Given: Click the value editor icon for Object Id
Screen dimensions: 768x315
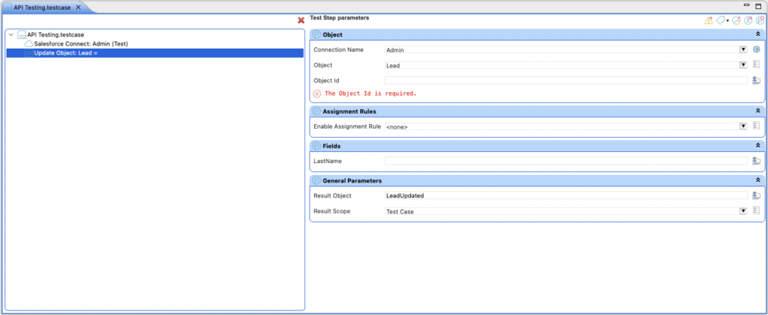Looking at the screenshot, I should pyautogui.click(x=756, y=81).
